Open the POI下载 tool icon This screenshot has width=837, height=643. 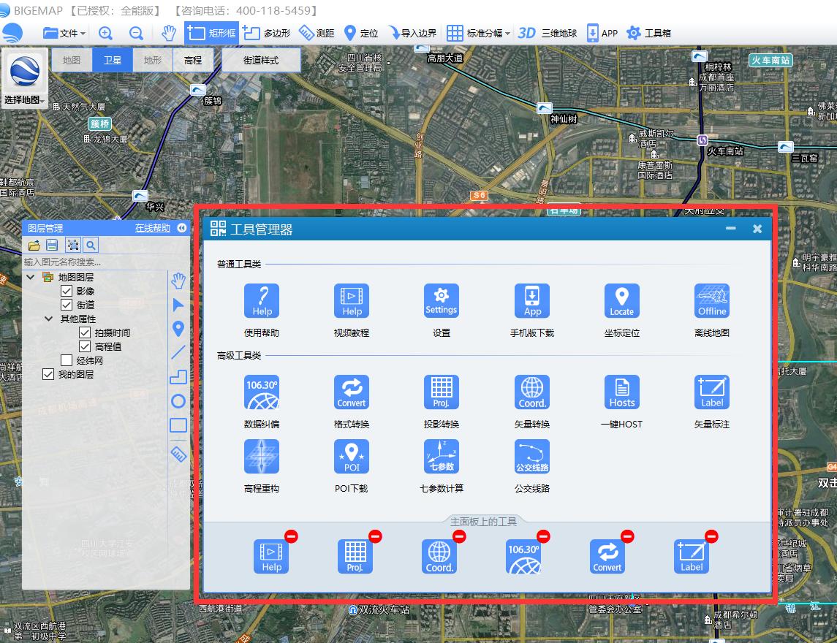click(x=352, y=457)
